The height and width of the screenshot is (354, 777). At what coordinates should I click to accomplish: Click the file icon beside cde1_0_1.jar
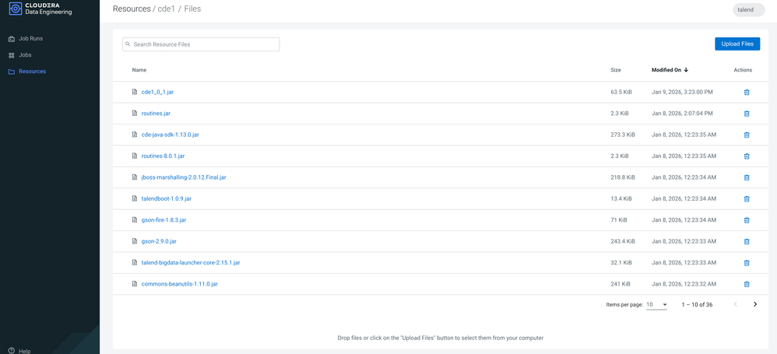(x=134, y=92)
